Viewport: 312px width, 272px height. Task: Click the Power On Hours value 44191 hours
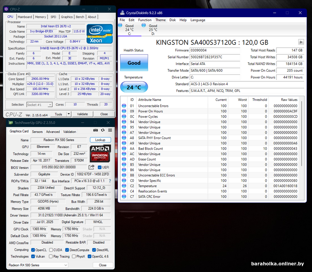290,77
